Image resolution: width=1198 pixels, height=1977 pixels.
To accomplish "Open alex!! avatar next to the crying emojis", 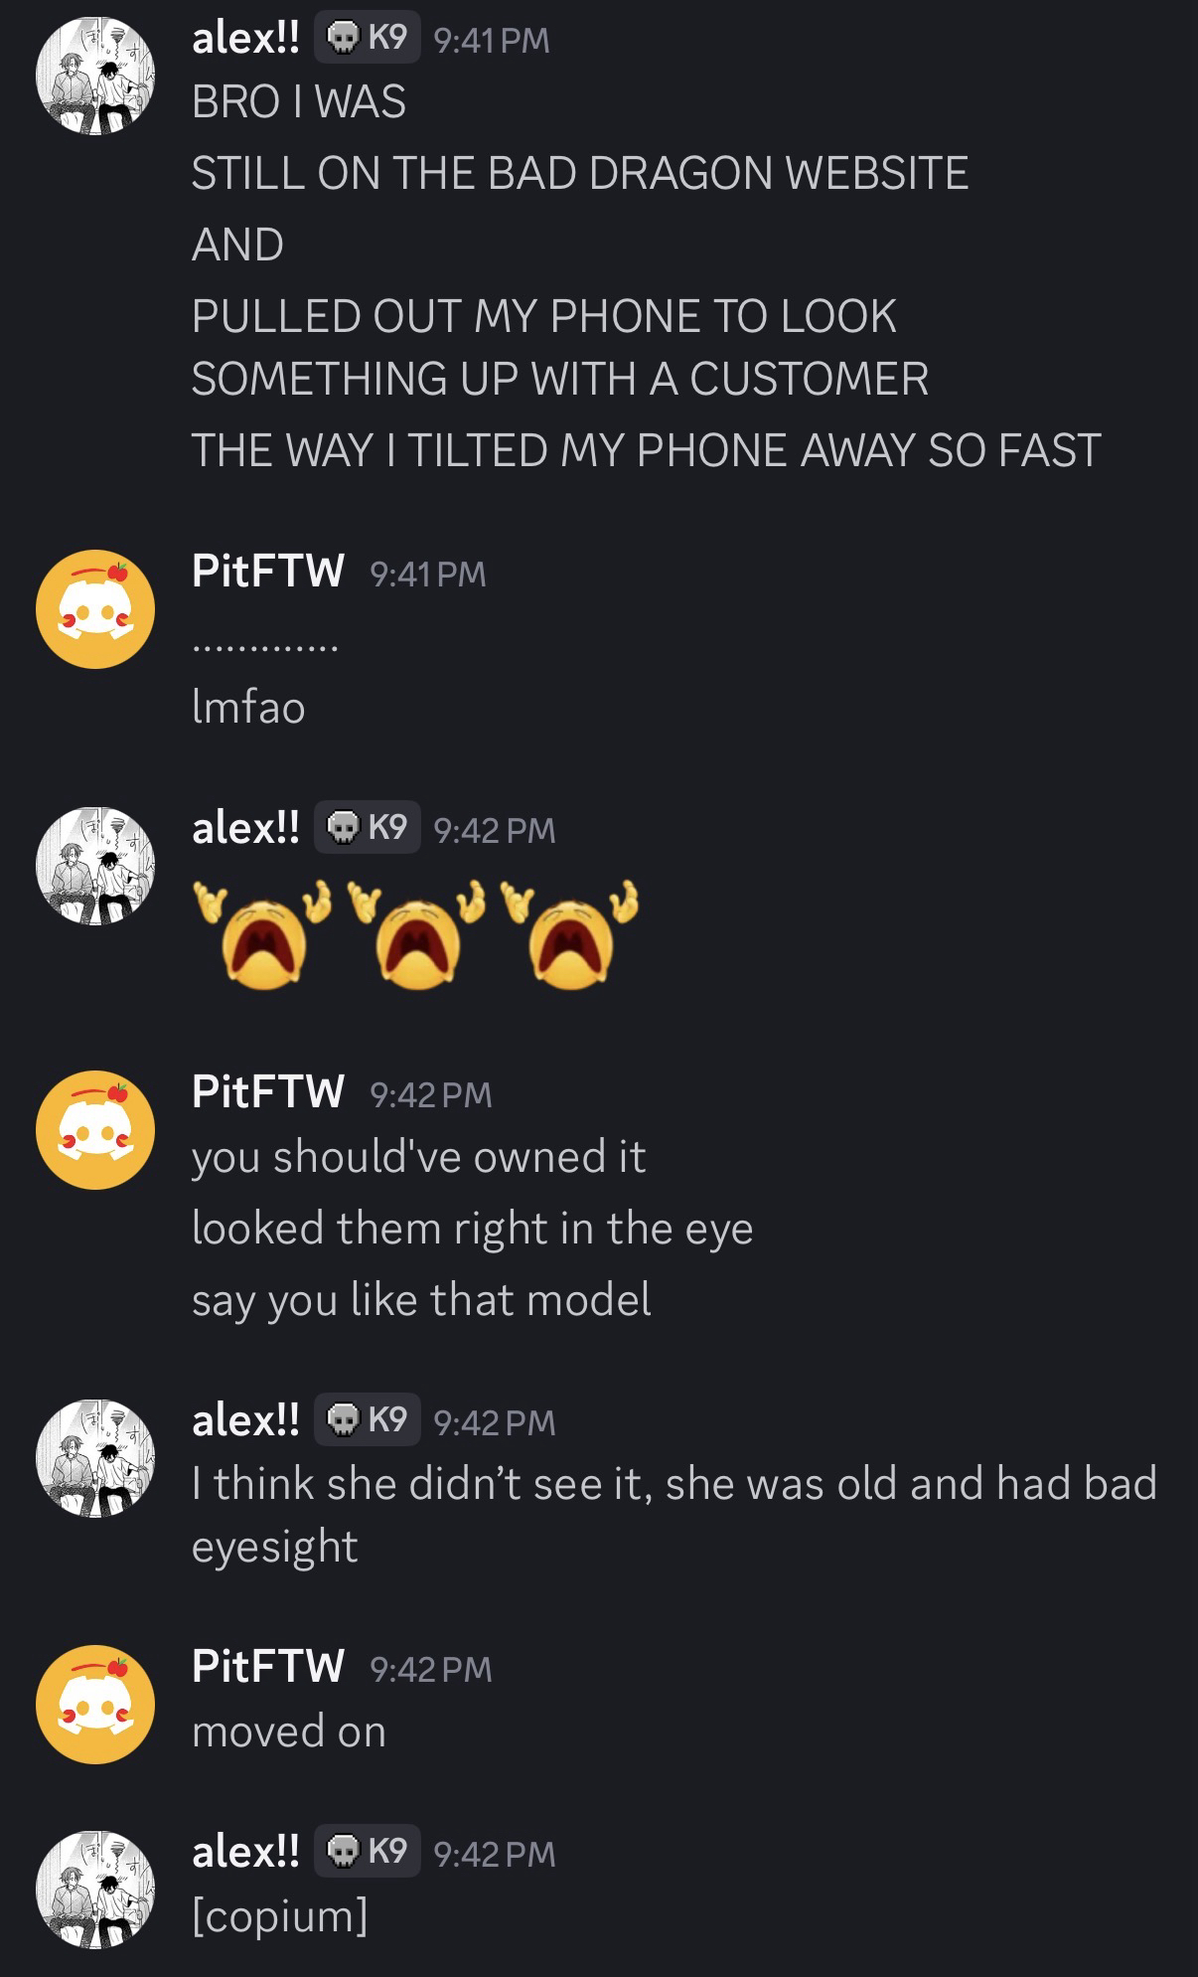I will click(x=95, y=866).
